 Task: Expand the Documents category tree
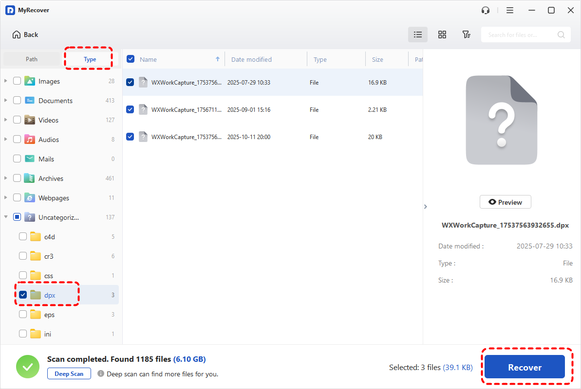click(x=6, y=101)
